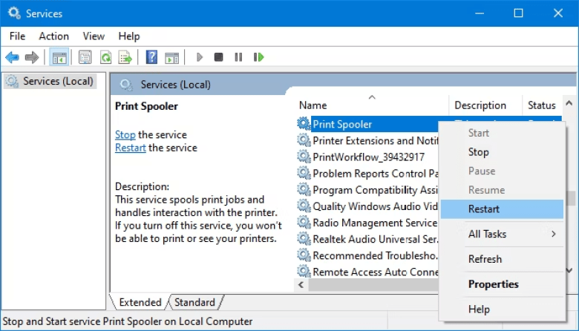Click gear icon beside Quality Windows Audio
This screenshot has height=331, width=579.
pyautogui.click(x=304, y=206)
